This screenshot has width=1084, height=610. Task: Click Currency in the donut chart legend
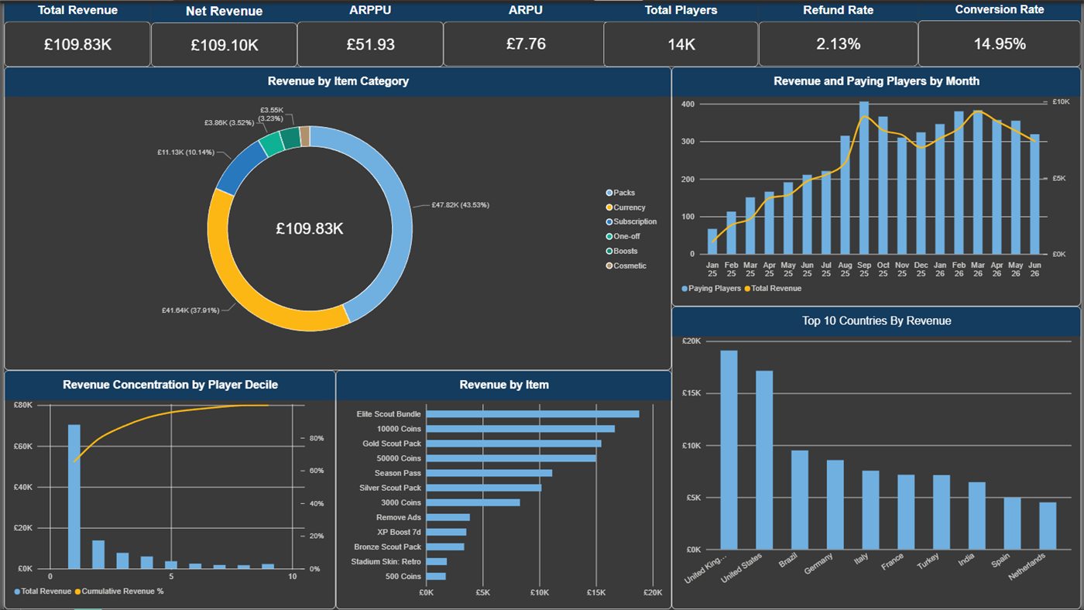point(626,207)
